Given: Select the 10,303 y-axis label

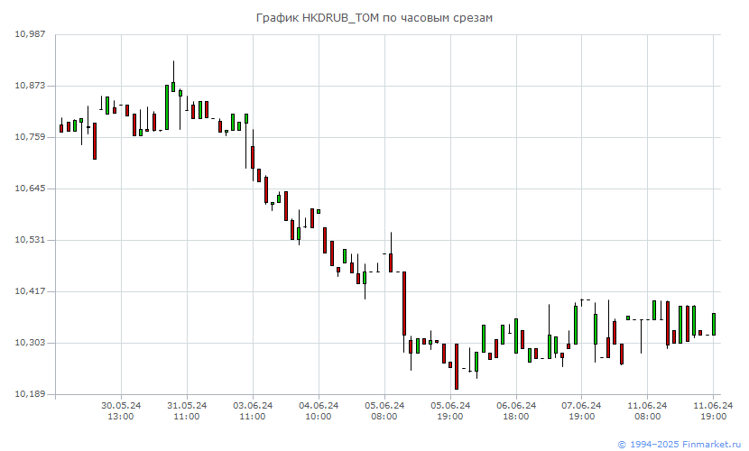Looking at the screenshot, I should pos(30,343).
